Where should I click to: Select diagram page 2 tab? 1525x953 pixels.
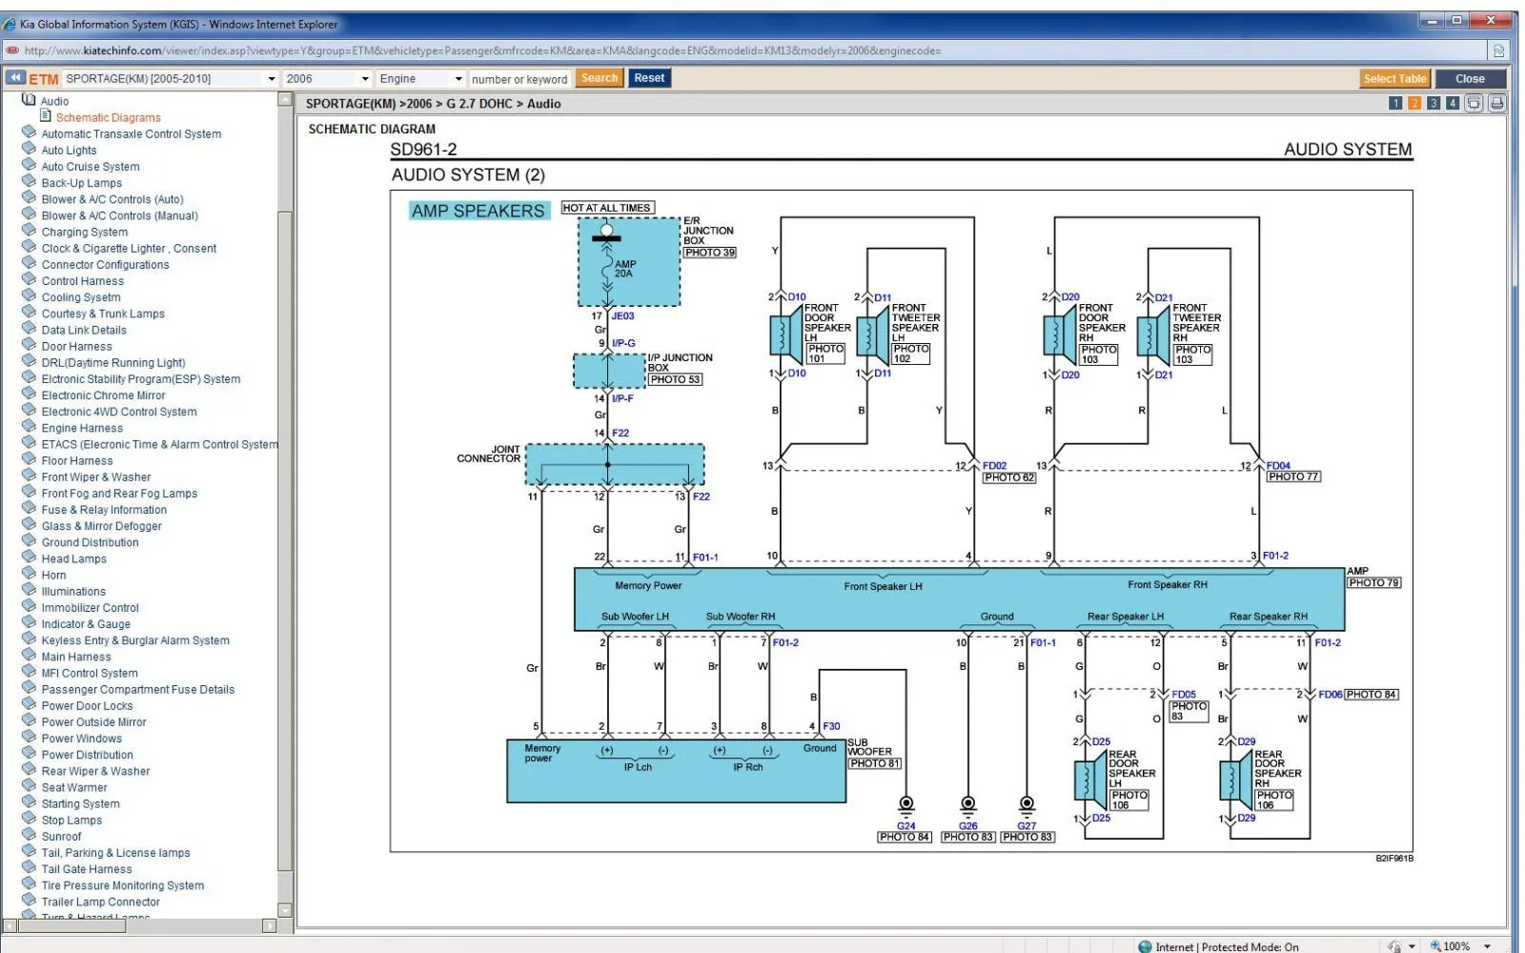[1414, 103]
